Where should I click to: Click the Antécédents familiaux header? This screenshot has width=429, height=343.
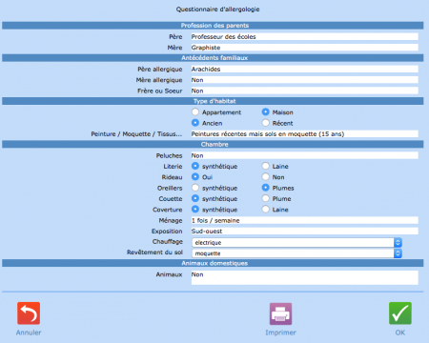click(x=213, y=58)
